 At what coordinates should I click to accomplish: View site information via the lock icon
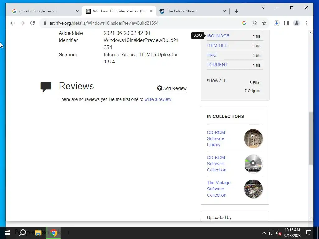pyautogui.click(x=45, y=23)
